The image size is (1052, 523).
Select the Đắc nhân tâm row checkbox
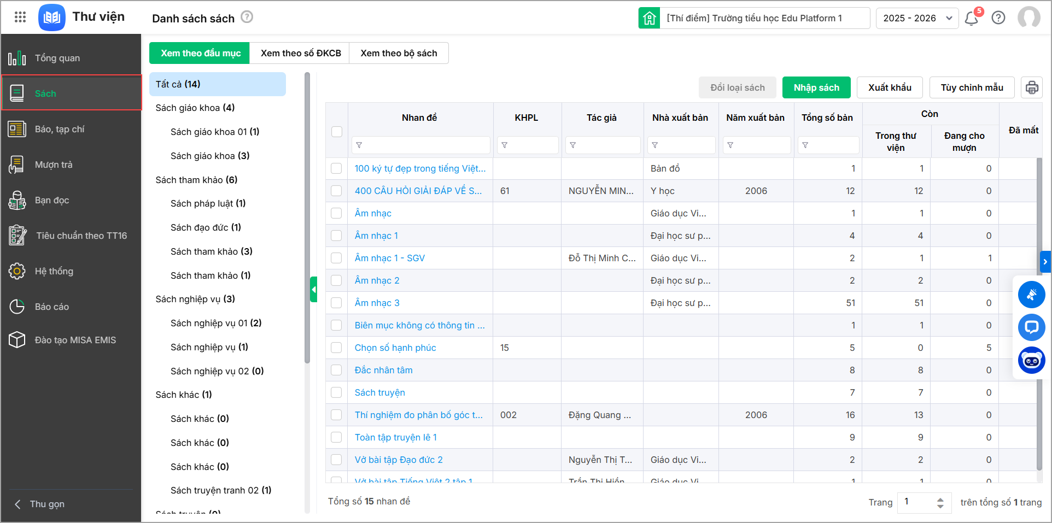point(336,370)
